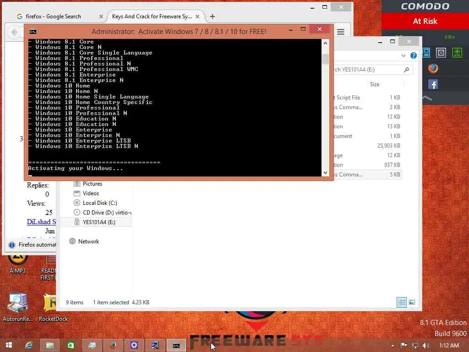
Task: Sort files by Size column header
Action: pyautogui.click(x=375, y=84)
